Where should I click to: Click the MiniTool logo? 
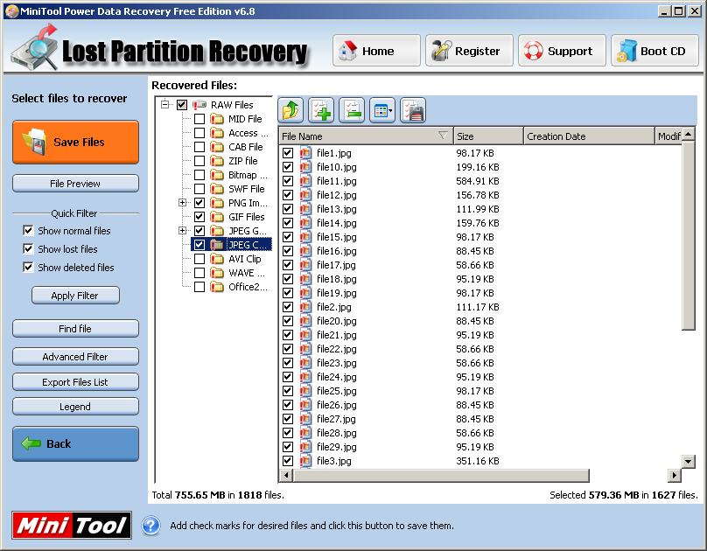(x=72, y=526)
